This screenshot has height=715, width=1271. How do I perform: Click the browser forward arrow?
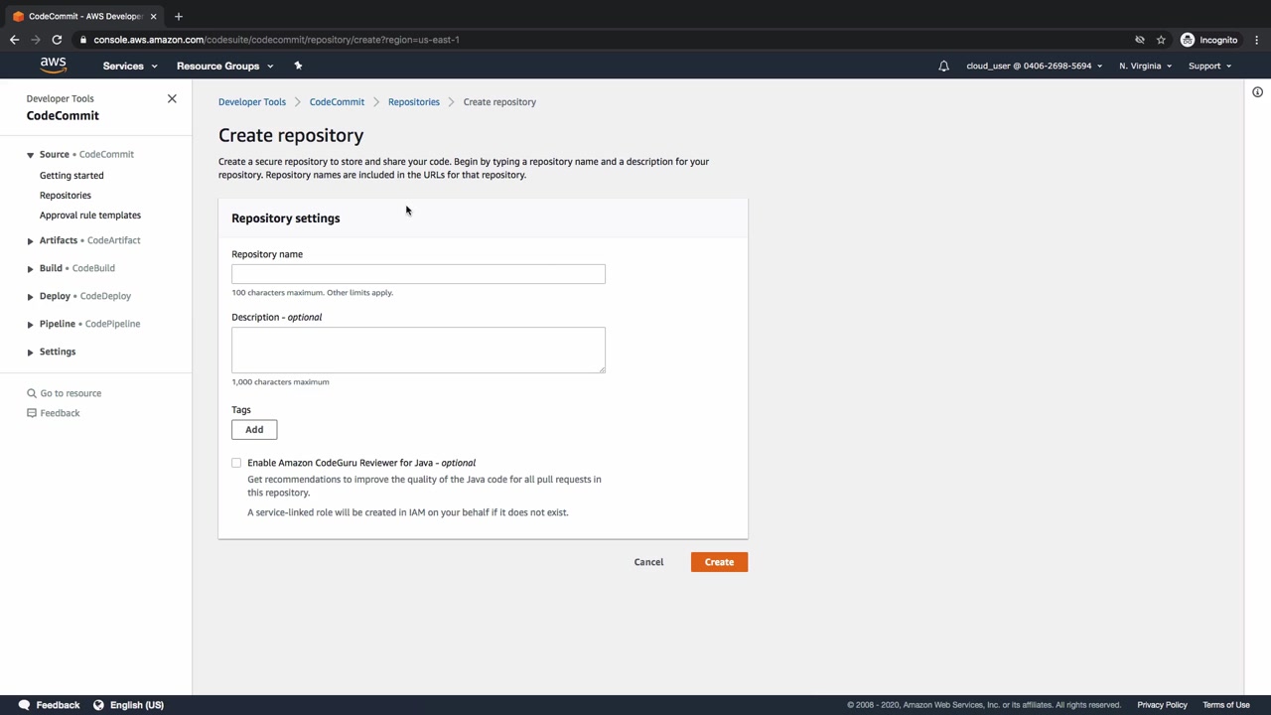click(36, 40)
